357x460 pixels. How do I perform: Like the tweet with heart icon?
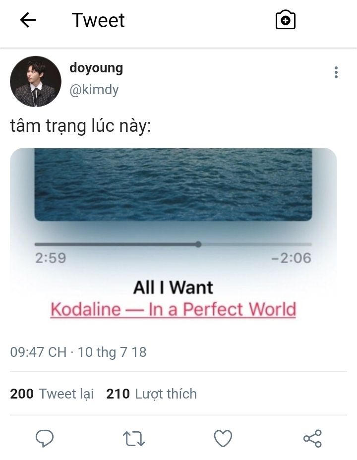[x=223, y=438]
